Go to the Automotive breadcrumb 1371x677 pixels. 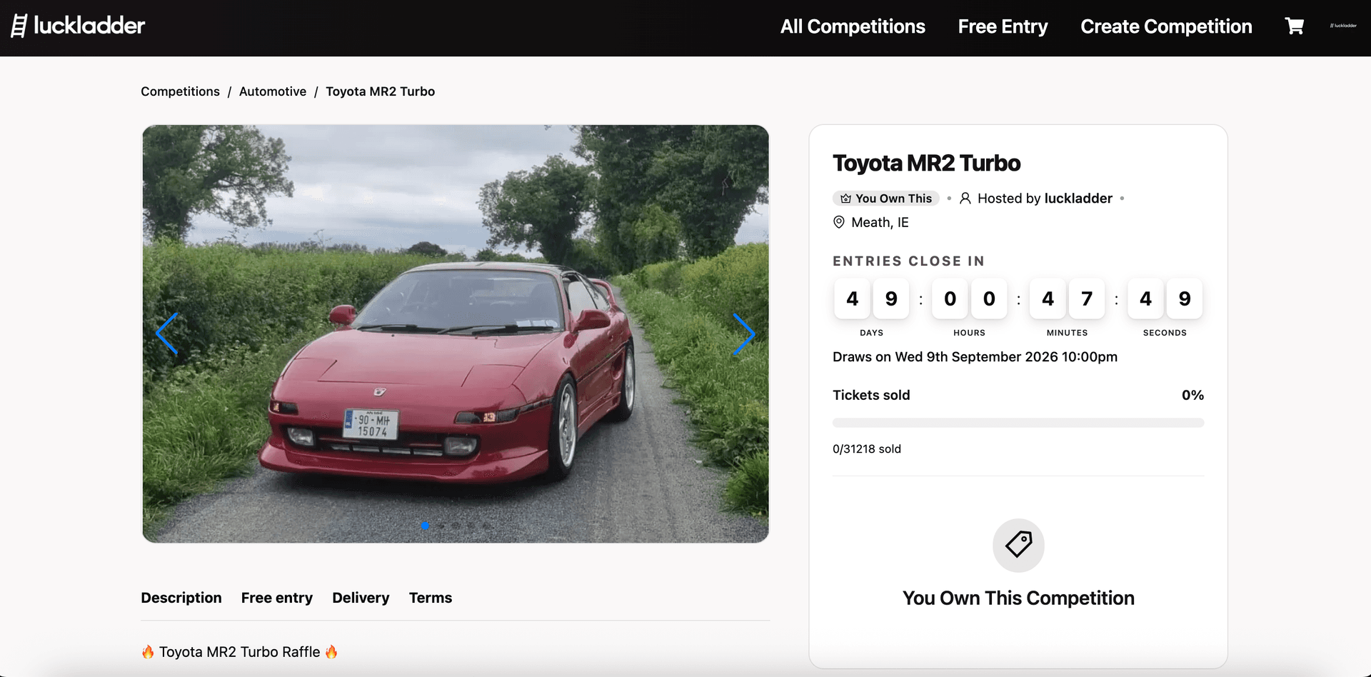coord(273,91)
